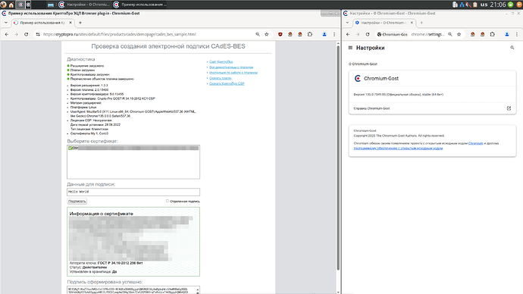Open new tab in settings window

pyautogui.click(x=421, y=23)
